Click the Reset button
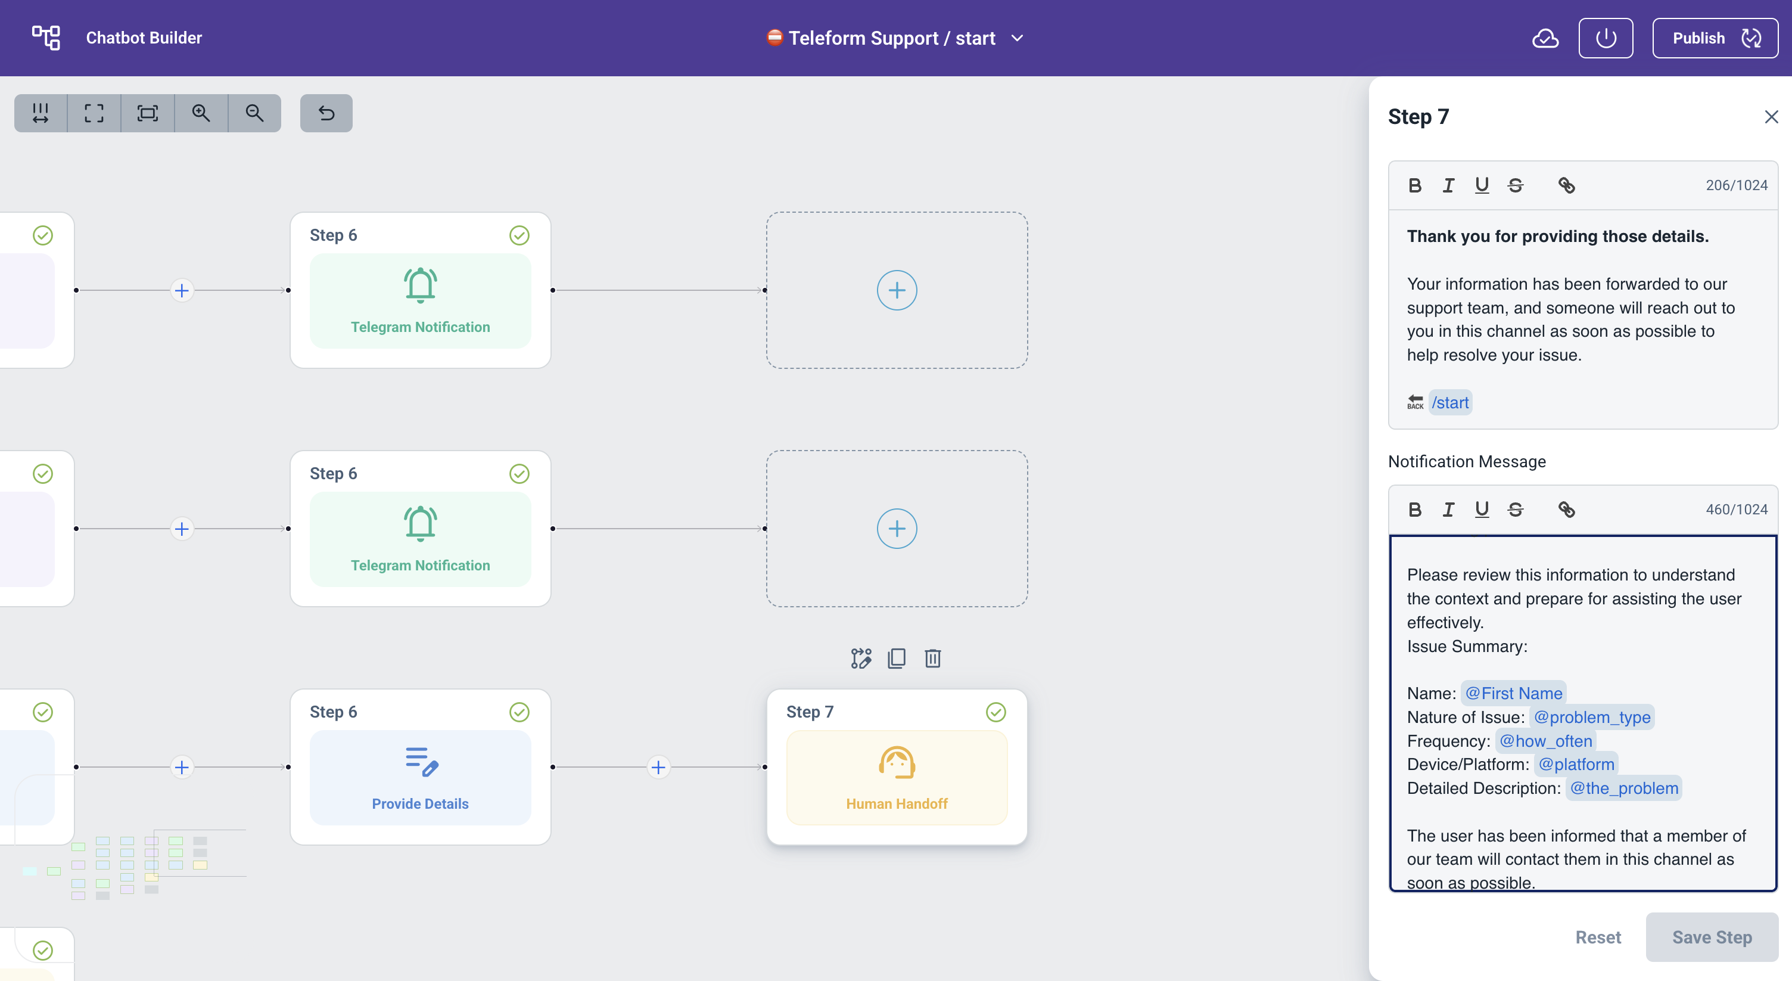The image size is (1792, 981). 1598,937
